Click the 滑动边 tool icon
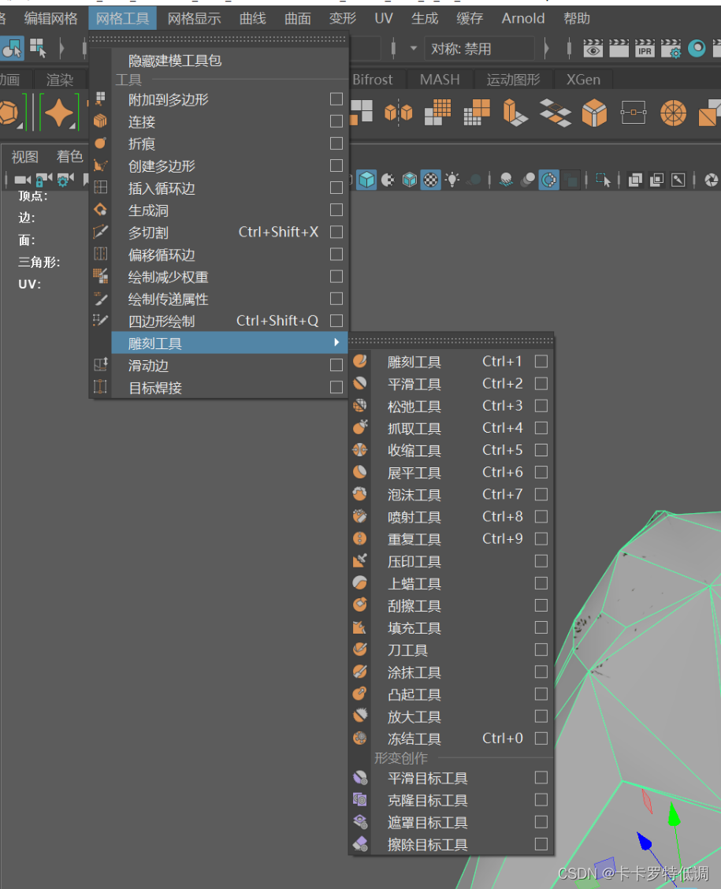721x889 pixels. (100, 365)
